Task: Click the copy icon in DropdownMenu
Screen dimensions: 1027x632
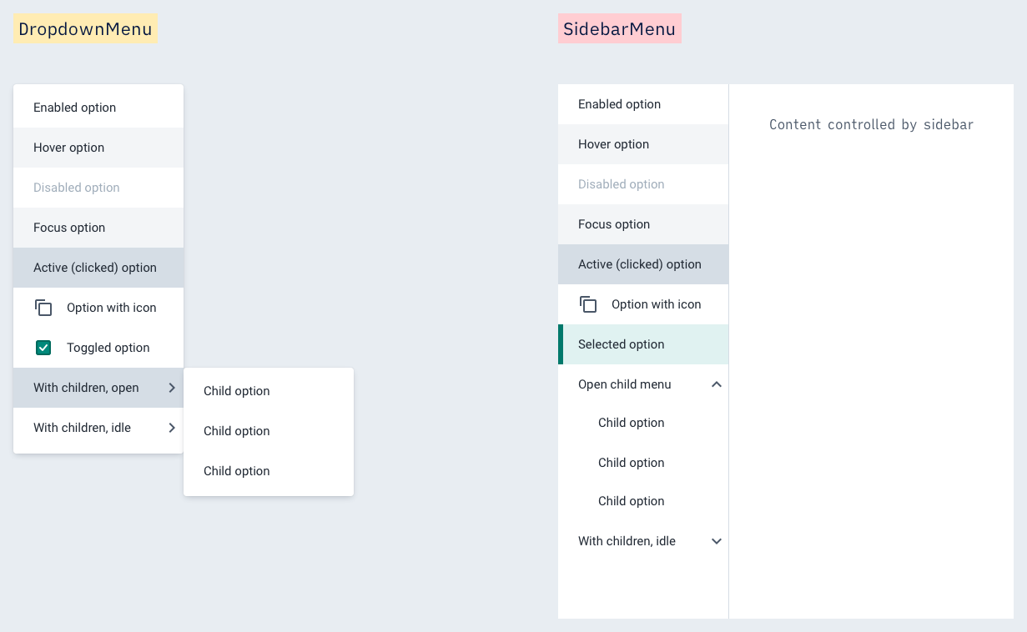Action: pyautogui.click(x=43, y=308)
